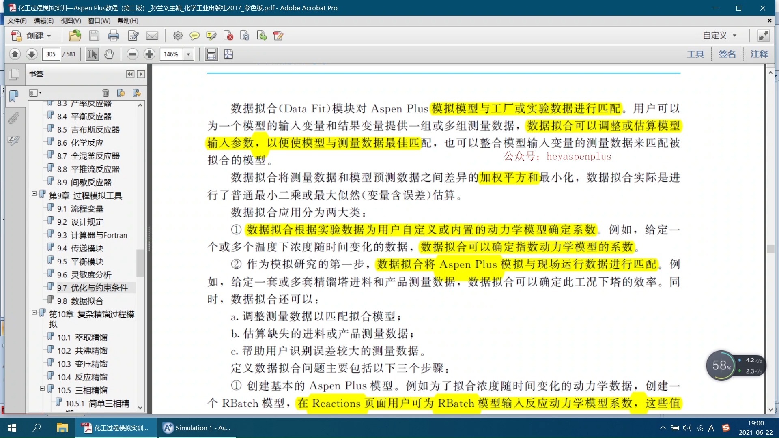Open a file with the folder icon
This screenshot has width=779, height=438.
point(75,36)
